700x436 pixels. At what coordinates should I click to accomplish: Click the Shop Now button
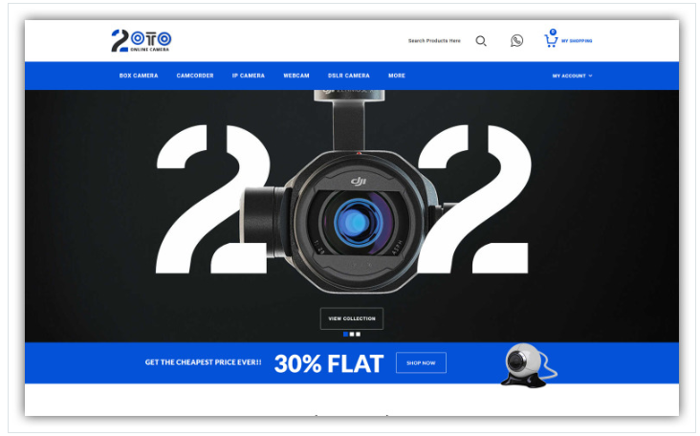pos(421,363)
